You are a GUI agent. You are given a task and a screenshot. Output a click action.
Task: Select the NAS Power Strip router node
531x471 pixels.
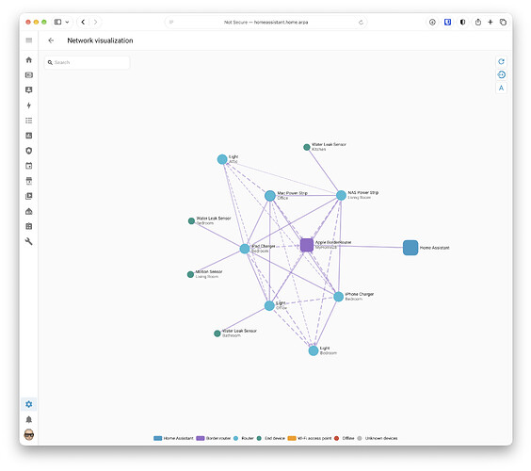click(x=341, y=195)
